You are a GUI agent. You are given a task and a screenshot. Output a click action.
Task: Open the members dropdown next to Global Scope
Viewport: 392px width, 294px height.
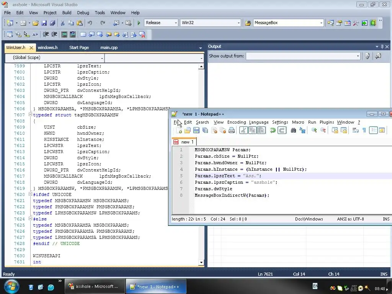(201, 58)
